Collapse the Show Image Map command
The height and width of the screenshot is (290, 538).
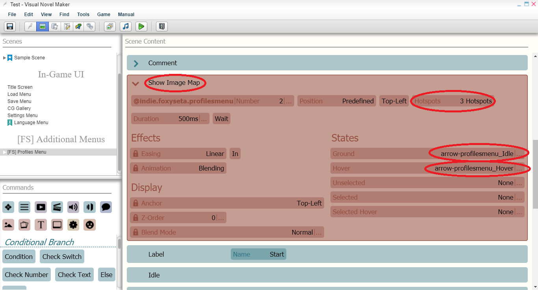(135, 83)
